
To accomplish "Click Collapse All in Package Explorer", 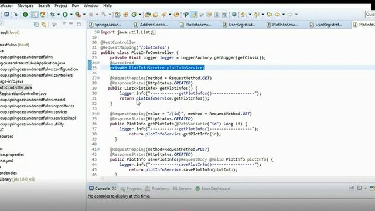I will pos(36,25).
